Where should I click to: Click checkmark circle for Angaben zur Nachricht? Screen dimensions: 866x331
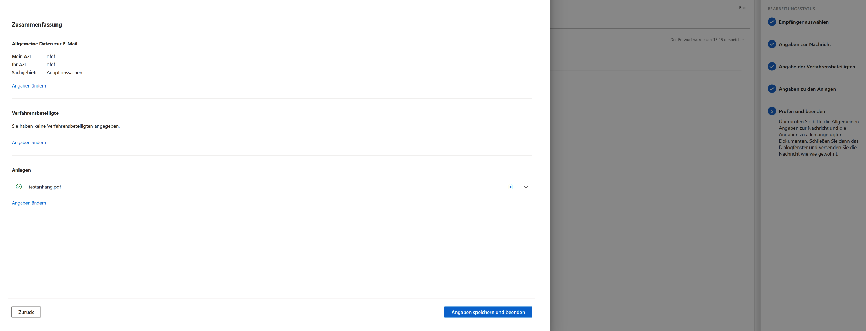[772, 44]
